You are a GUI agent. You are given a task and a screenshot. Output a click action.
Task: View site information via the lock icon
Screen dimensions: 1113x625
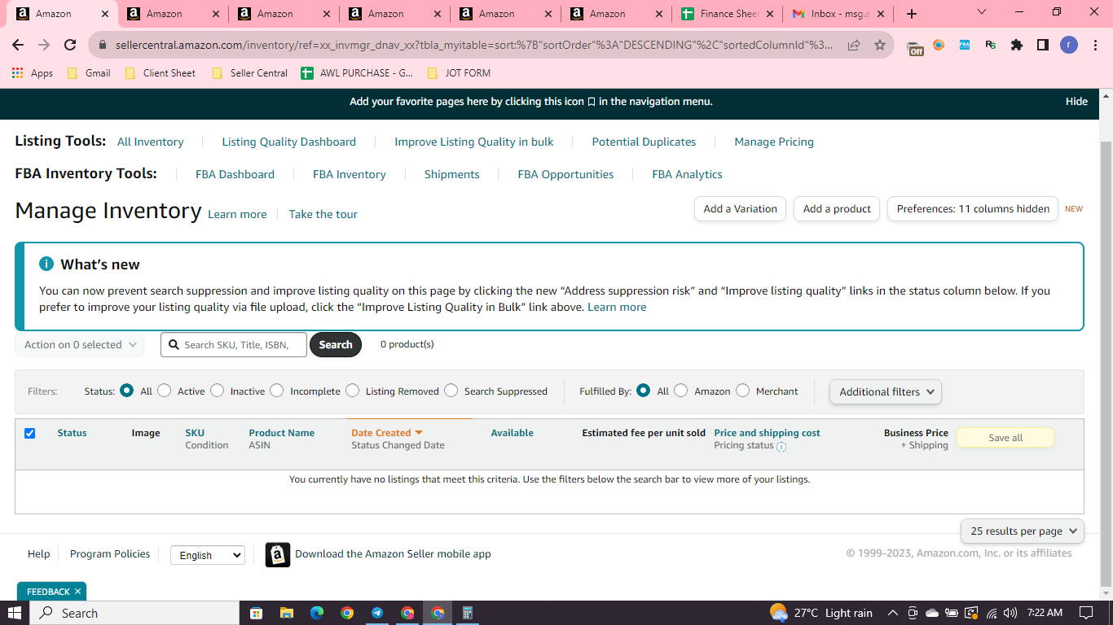pos(103,46)
